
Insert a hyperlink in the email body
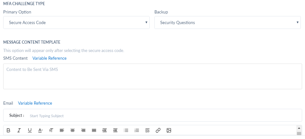point(158,130)
